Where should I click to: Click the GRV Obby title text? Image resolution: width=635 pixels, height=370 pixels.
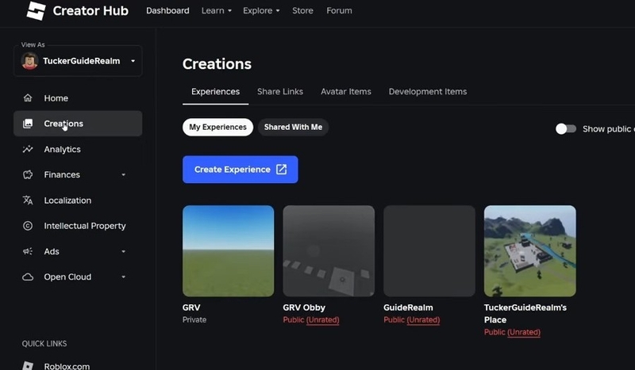point(304,307)
